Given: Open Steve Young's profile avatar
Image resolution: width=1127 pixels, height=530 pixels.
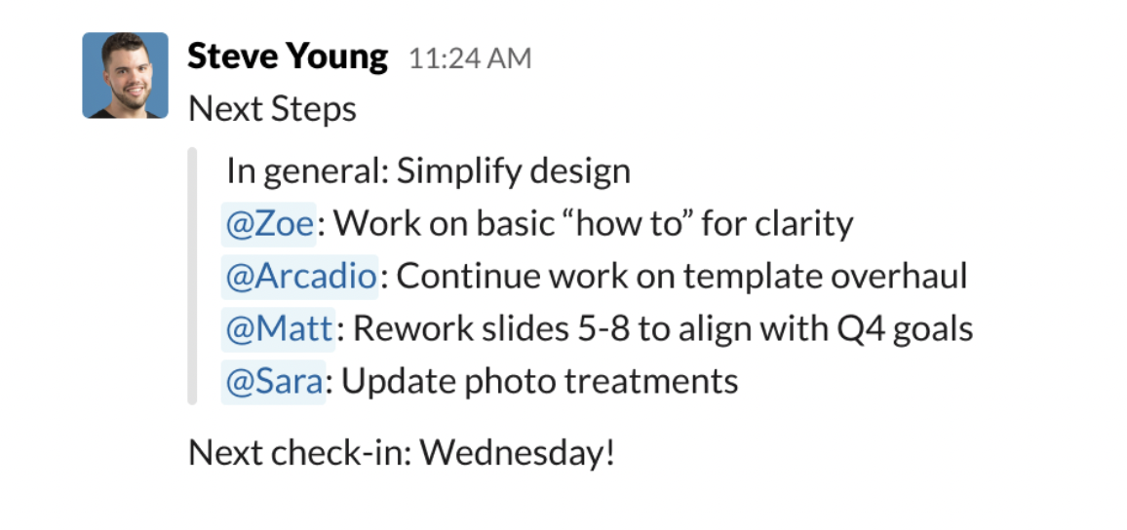Looking at the screenshot, I should 125,75.
